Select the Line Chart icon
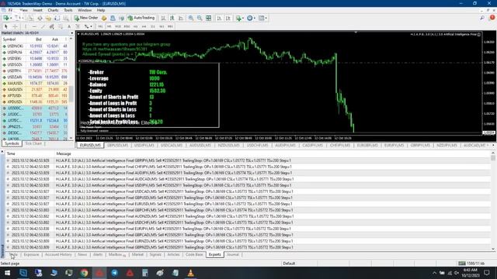 (x=181, y=18)
